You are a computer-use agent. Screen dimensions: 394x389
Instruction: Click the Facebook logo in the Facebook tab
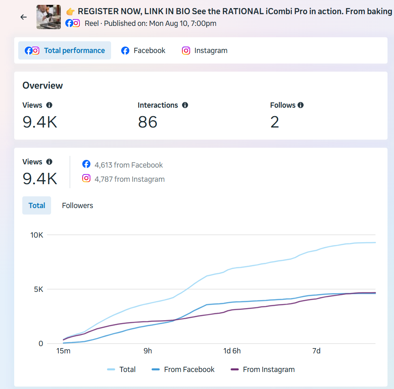coord(125,51)
